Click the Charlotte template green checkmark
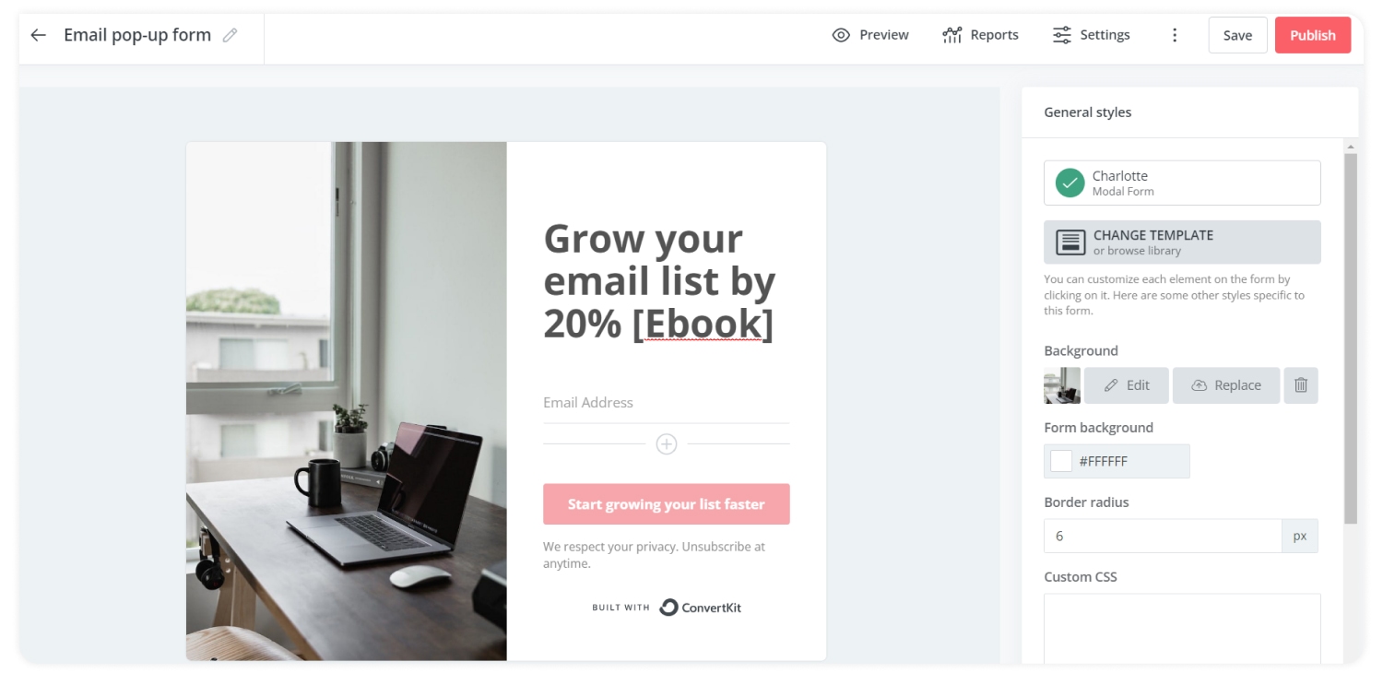This screenshot has height=685, width=1383. (1070, 183)
